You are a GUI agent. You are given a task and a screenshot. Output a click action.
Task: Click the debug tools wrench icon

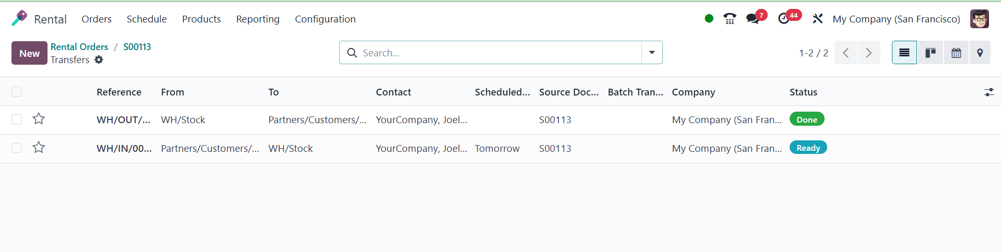817,19
